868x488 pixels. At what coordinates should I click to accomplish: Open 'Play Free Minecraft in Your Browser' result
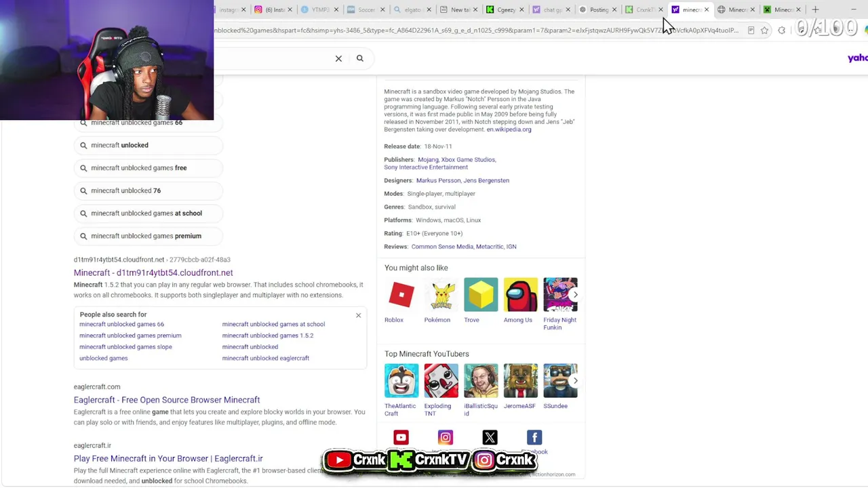point(168,459)
